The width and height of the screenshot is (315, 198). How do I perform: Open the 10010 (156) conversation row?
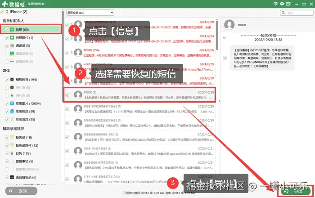coord(139,53)
